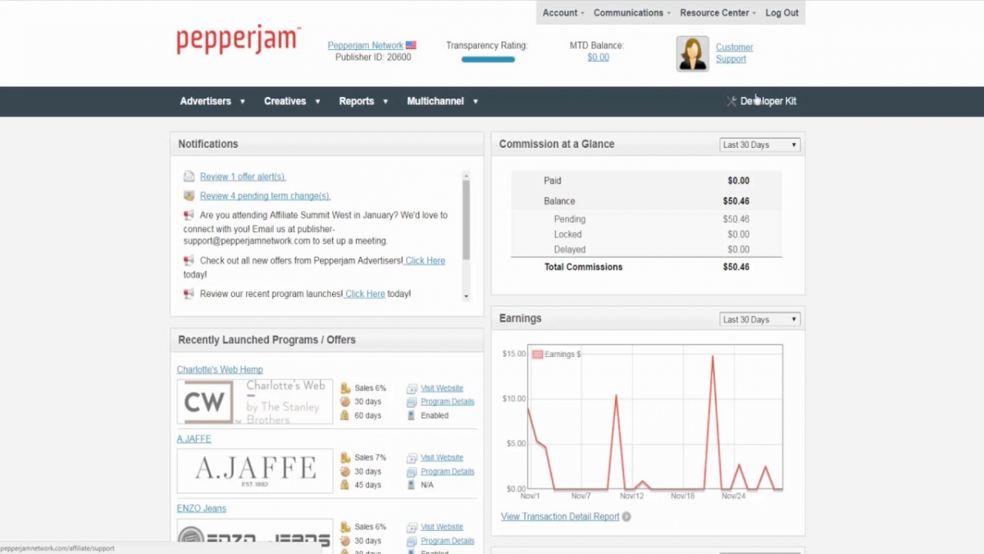Click the Visit Website icon for A.JAFFE
Screen dimensions: 984x554
[410, 457]
